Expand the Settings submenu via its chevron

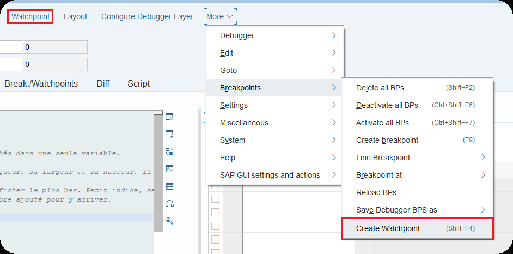pos(334,105)
